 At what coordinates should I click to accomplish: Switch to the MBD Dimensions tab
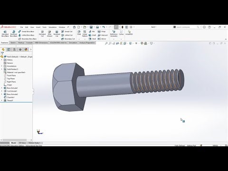coord(41,43)
